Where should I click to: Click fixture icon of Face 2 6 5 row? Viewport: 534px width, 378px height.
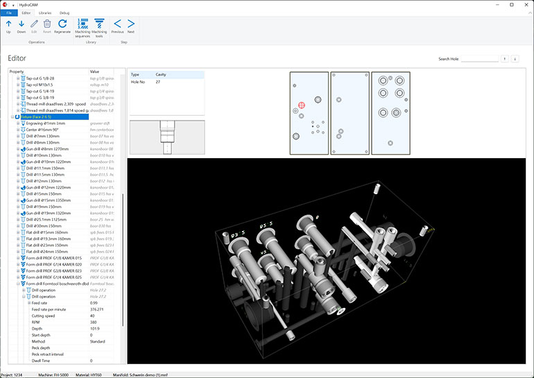17,117
